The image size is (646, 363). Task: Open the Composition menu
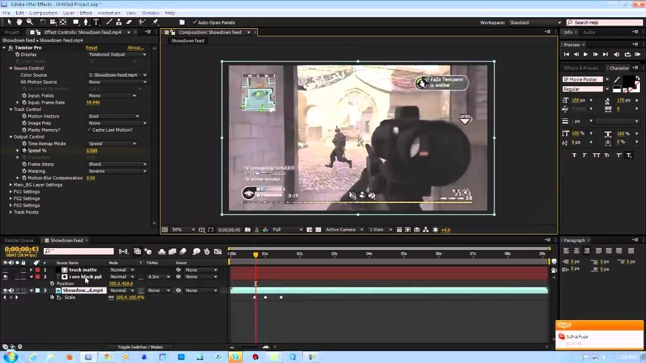click(x=43, y=13)
